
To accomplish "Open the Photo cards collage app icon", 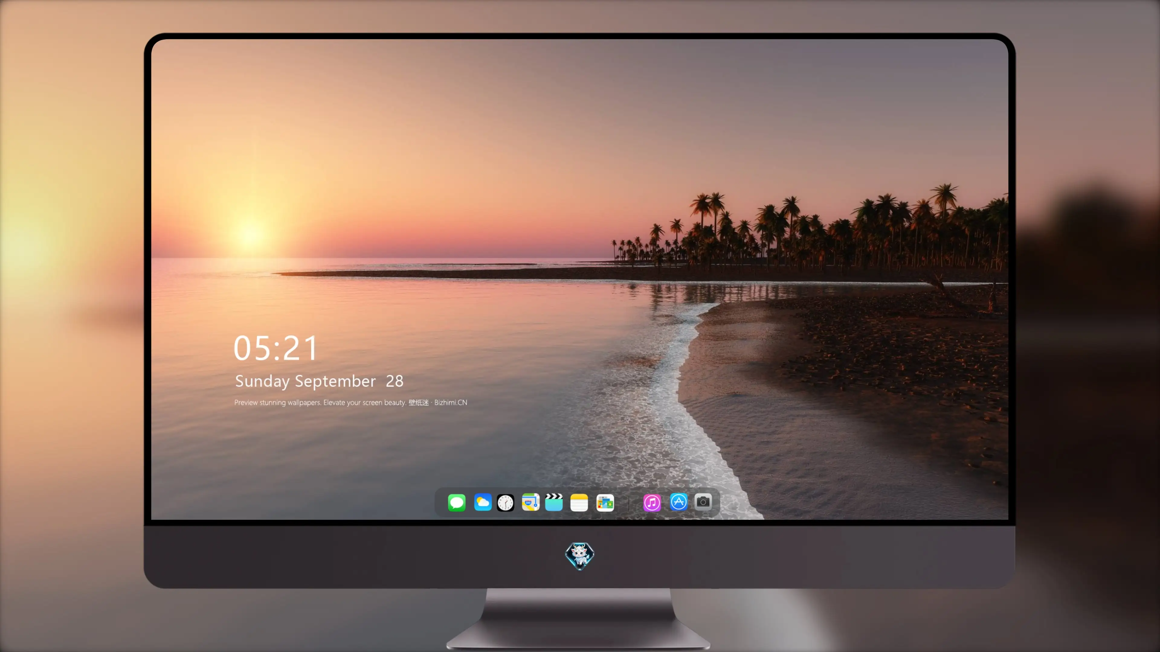I will coord(605,503).
